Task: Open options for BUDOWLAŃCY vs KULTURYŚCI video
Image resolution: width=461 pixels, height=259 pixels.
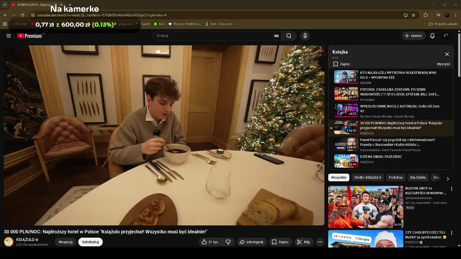Action: 452,188
